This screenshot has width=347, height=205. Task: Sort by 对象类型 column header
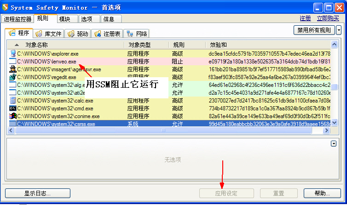[146, 45]
